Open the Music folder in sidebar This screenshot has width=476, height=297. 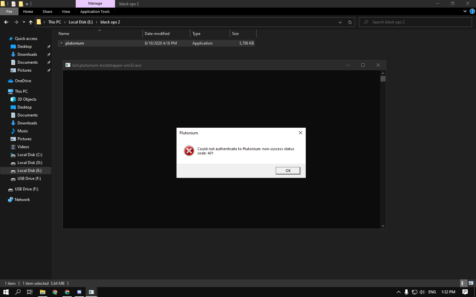click(x=22, y=131)
